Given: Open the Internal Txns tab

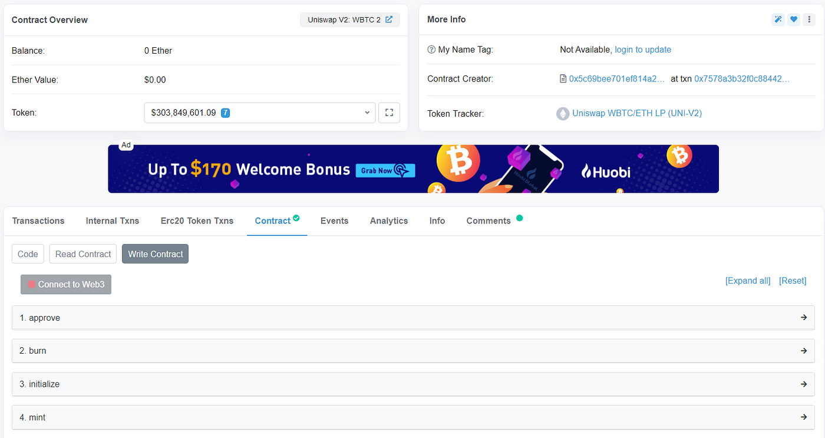Looking at the screenshot, I should [x=113, y=220].
